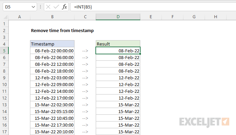Select cell with 15-Mar-22 05:15:00
Viewport: 236px width, 135px height.
52,111
